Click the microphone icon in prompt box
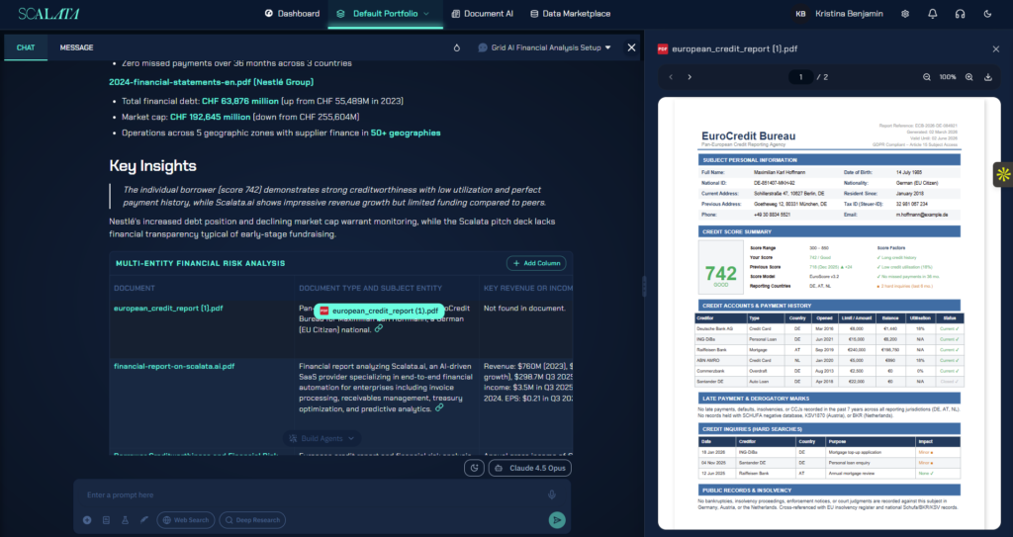The height and width of the screenshot is (537, 1013). pos(552,495)
